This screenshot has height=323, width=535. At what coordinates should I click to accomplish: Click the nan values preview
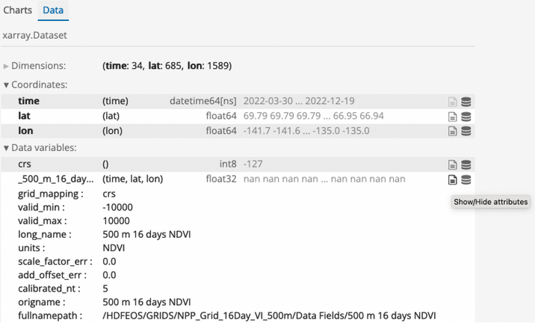pyautogui.click(x=324, y=179)
